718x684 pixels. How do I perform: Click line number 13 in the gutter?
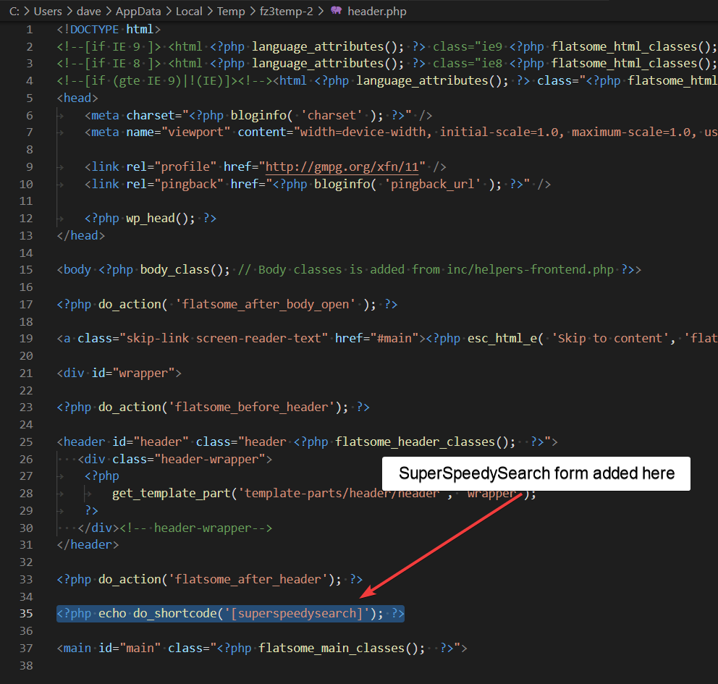26,236
